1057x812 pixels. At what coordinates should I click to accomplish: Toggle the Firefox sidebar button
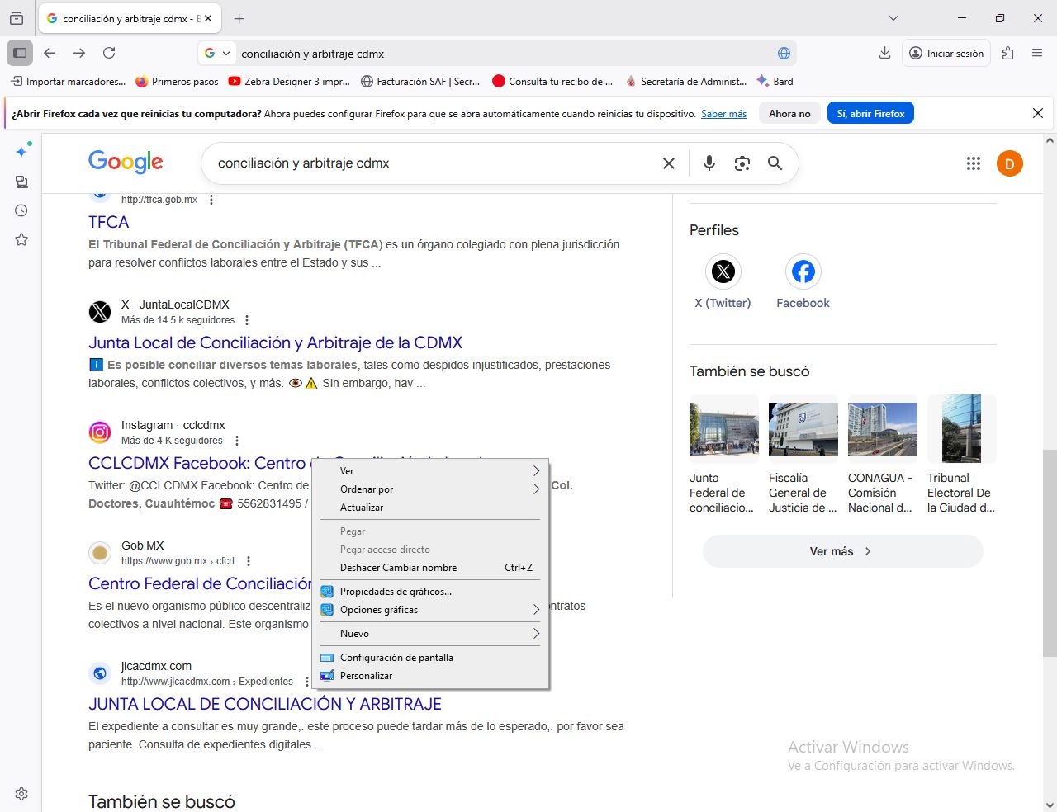pyautogui.click(x=20, y=53)
